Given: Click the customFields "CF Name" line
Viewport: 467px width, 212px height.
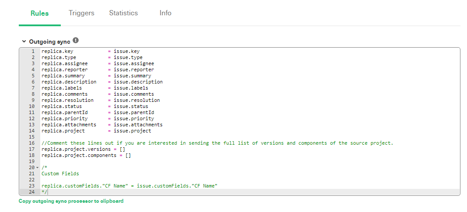Looking at the screenshot, I should (x=129, y=186).
